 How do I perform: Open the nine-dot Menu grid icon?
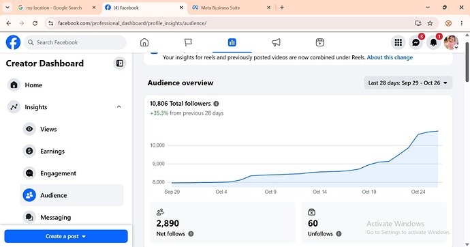398,42
